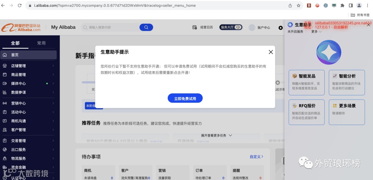Click 账户中心 avatar icon
373x180 pixels.
point(252,28)
